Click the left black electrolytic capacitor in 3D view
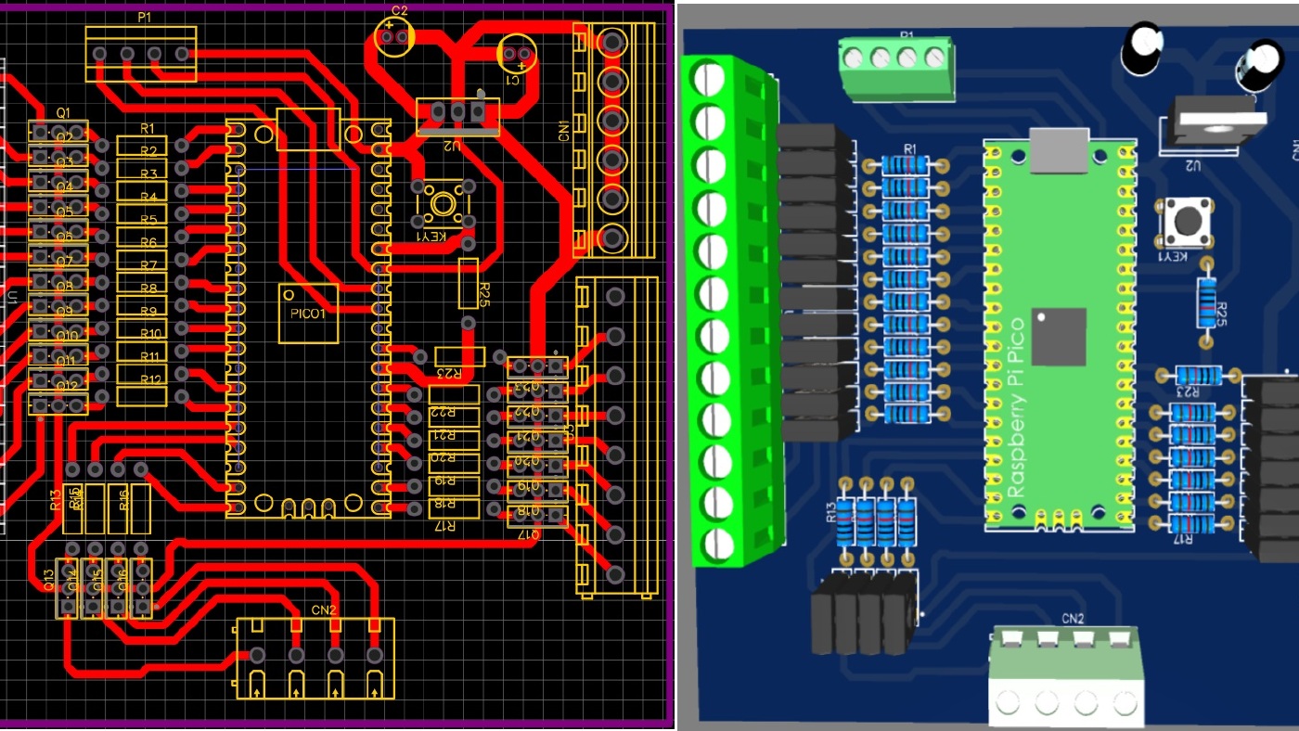 [x=1143, y=49]
